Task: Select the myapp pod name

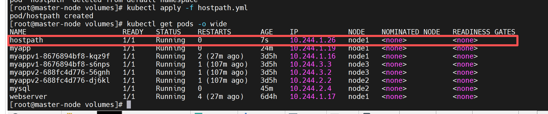Action: (x=20, y=49)
